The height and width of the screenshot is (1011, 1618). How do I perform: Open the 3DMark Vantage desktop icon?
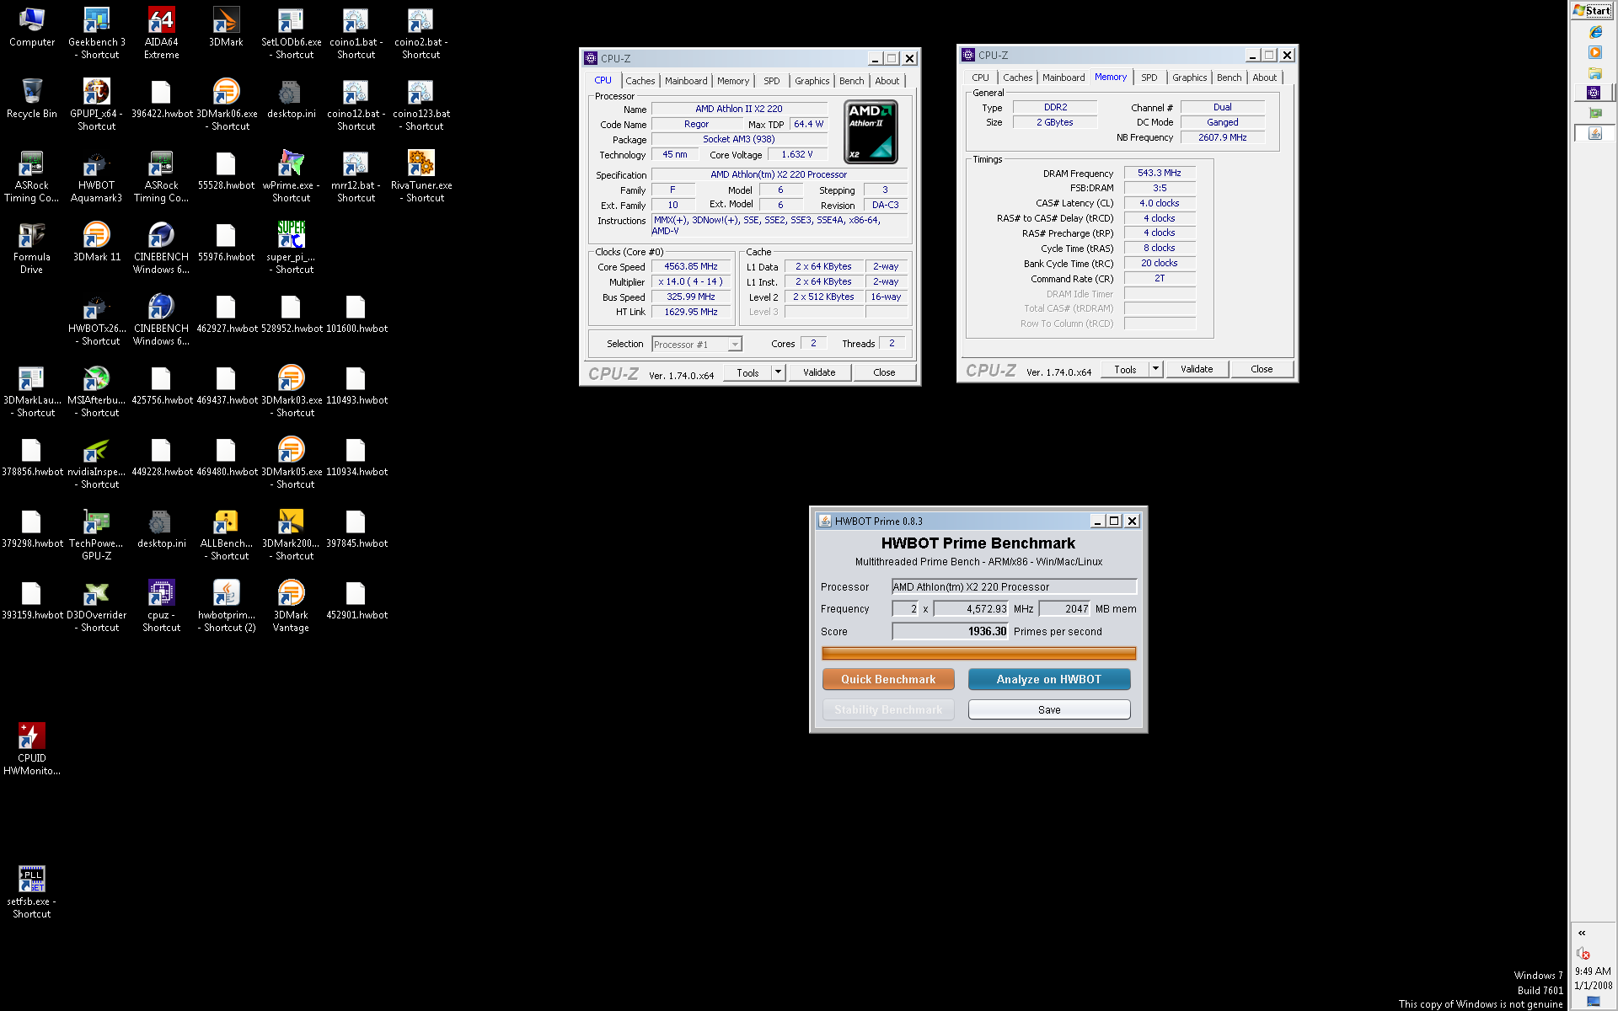(291, 607)
